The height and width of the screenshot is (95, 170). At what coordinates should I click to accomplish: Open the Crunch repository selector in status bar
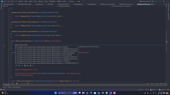[162, 90]
